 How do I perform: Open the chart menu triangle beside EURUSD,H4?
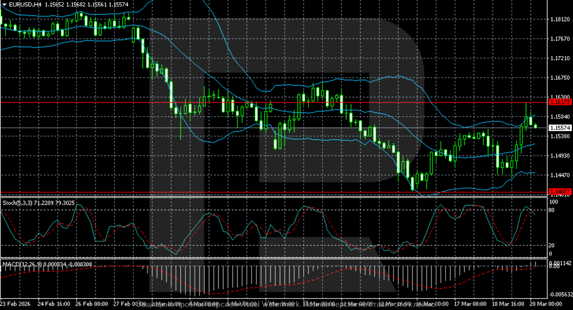pyautogui.click(x=4, y=4)
